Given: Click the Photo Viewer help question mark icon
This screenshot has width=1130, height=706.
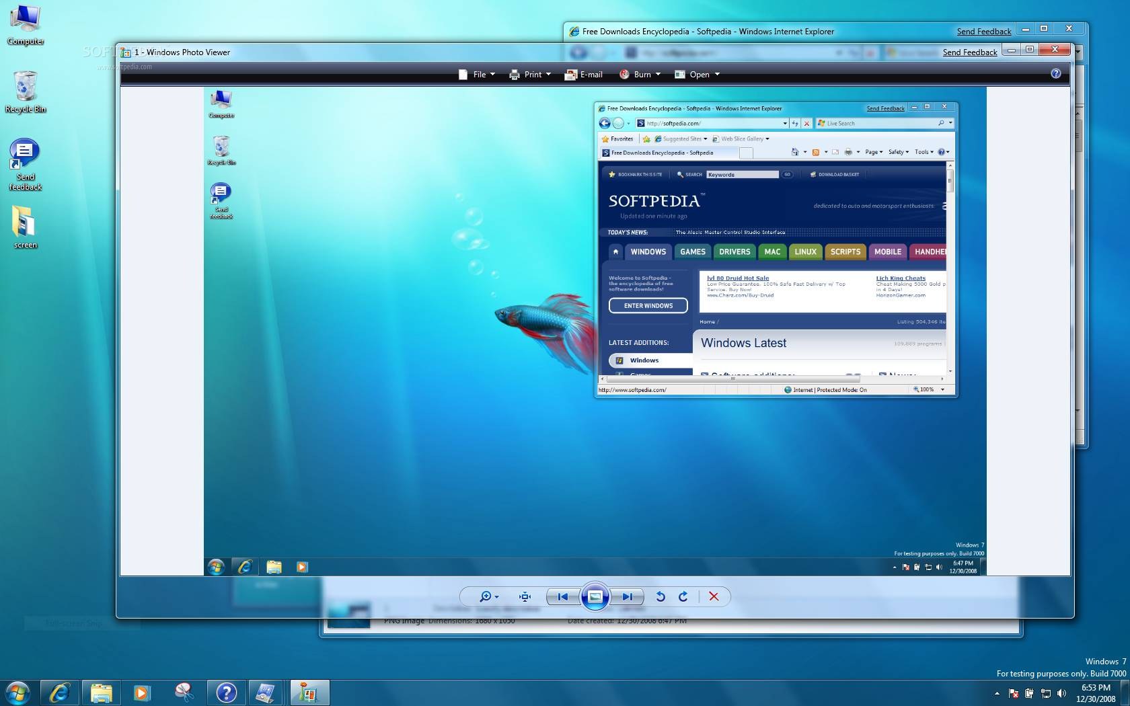Looking at the screenshot, I should tap(1056, 74).
